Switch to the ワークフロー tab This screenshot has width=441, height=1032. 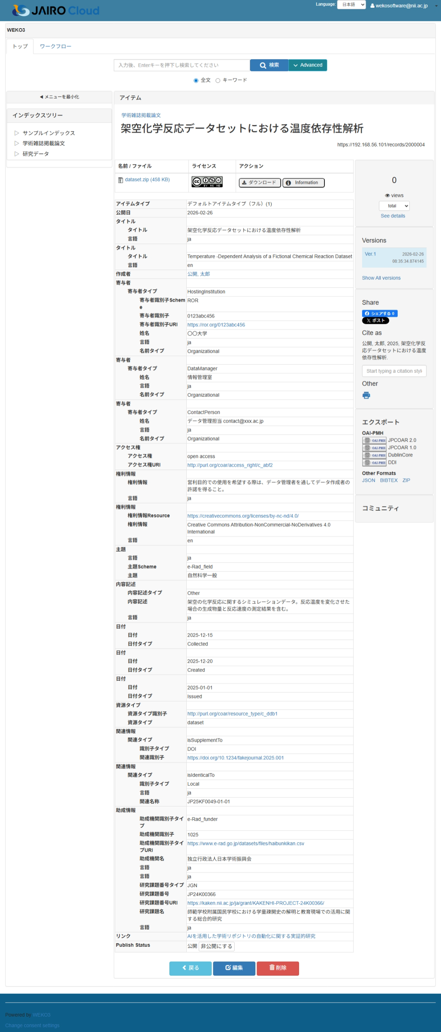(56, 46)
